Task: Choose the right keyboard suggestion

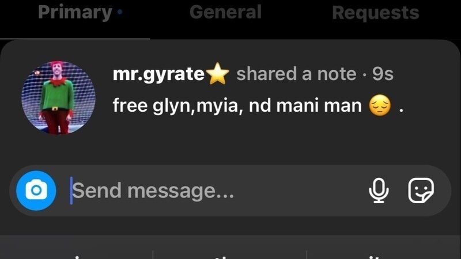Action: click(384, 254)
